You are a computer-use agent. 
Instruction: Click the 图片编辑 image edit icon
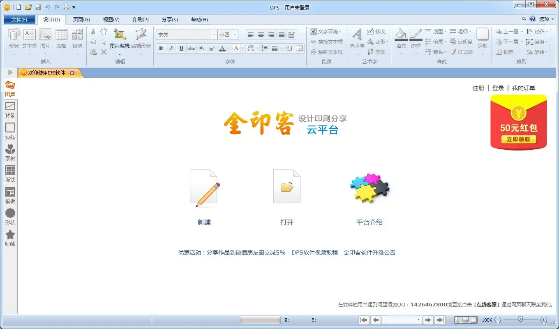pos(119,39)
